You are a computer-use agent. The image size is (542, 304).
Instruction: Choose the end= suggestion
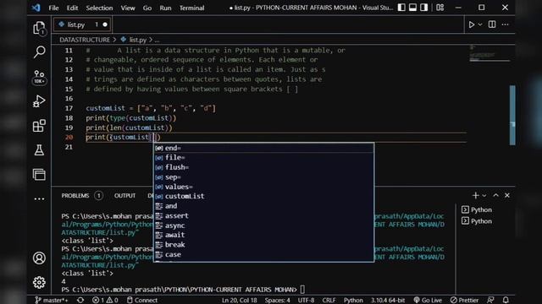(263, 148)
